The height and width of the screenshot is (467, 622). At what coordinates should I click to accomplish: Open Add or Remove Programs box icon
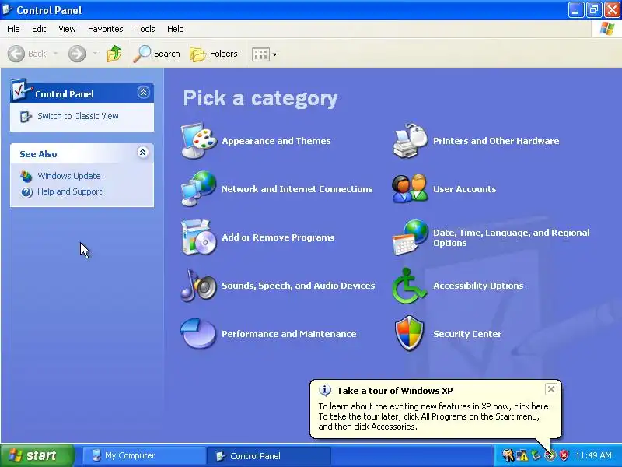199,237
